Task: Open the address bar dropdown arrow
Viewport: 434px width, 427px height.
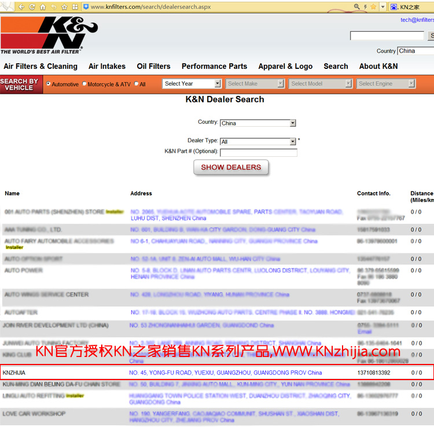Action: coord(383,6)
